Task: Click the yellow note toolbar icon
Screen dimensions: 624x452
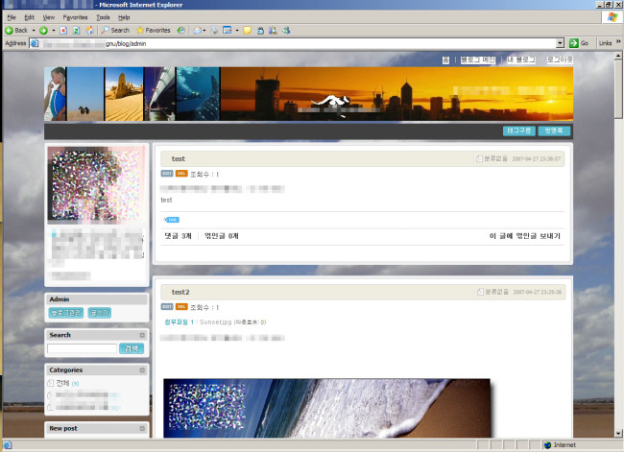Action: (x=247, y=31)
